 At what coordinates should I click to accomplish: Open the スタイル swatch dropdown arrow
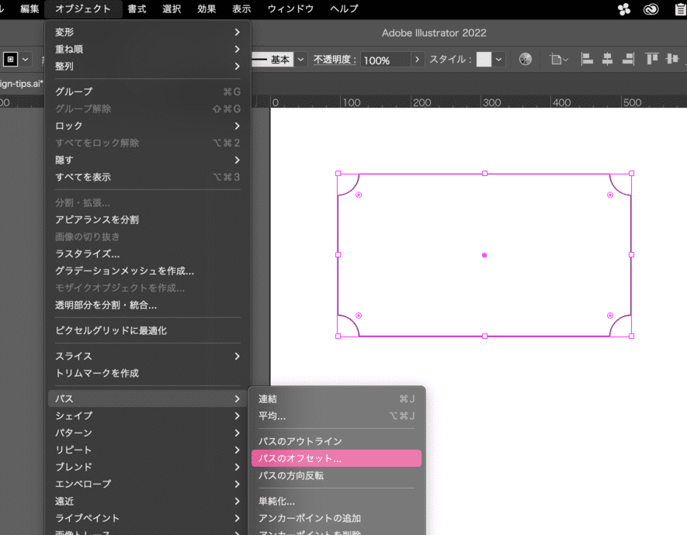(x=498, y=59)
